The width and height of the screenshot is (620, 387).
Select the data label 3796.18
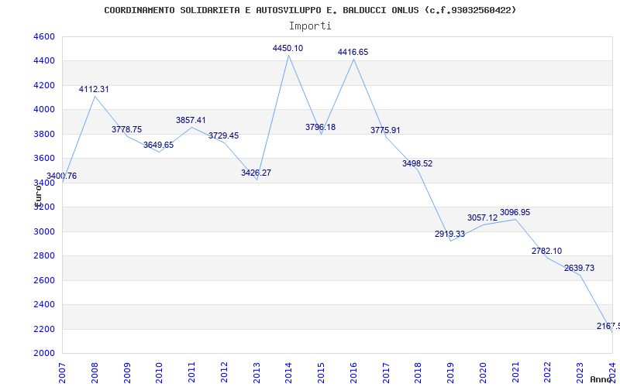pos(320,127)
